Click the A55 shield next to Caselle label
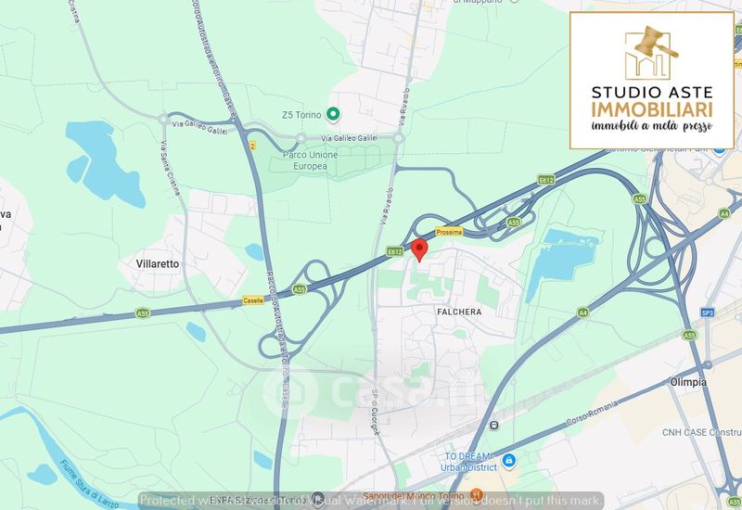Viewport: 742px width, 510px height. click(x=299, y=289)
